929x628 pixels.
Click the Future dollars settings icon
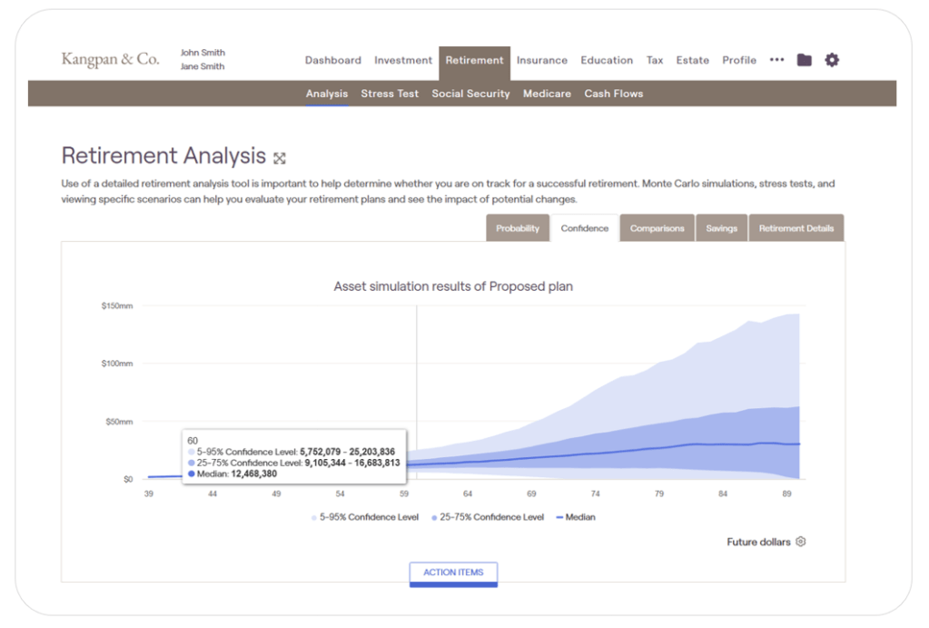(x=800, y=542)
